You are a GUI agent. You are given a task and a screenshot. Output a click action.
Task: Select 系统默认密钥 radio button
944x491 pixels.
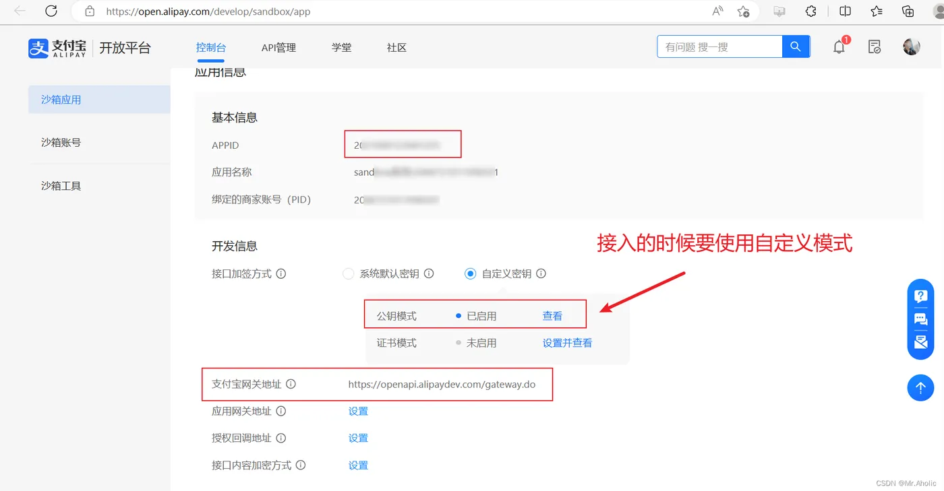click(x=348, y=273)
